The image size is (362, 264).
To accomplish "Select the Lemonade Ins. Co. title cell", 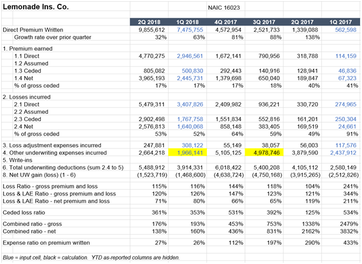I will click(36, 7).
